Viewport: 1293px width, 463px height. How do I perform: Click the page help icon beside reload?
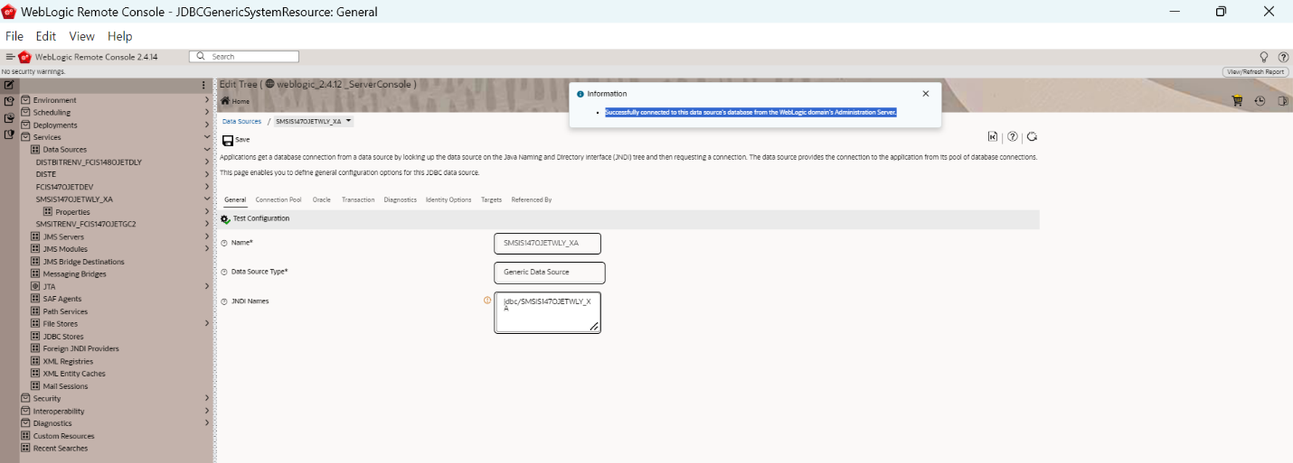click(1013, 137)
